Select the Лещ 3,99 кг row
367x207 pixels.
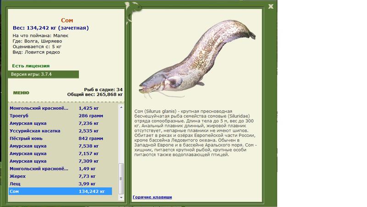tap(61, 184)
